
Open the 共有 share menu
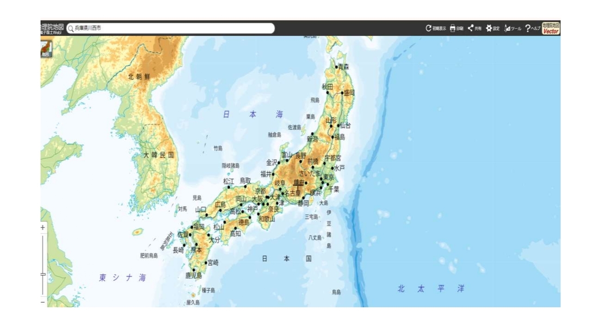475,28
